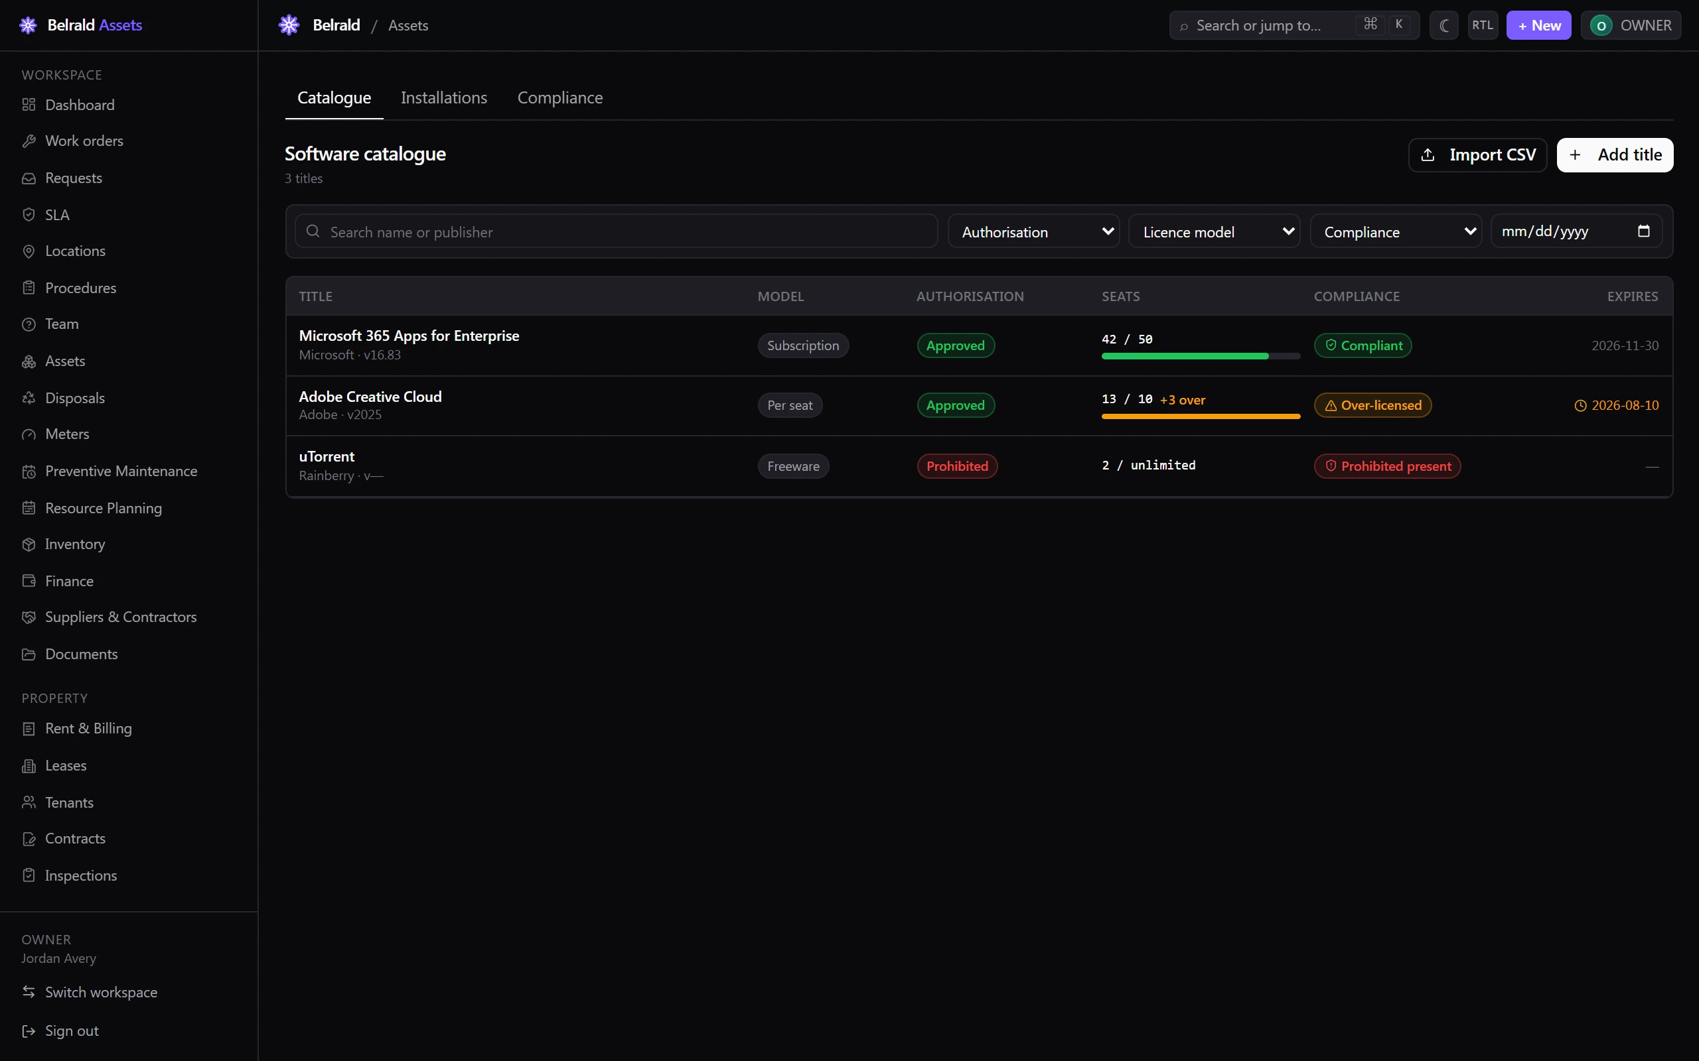Open Tenants via people icon
The width and height of the screenshot is (1699, 1061).
pos(29,802)
